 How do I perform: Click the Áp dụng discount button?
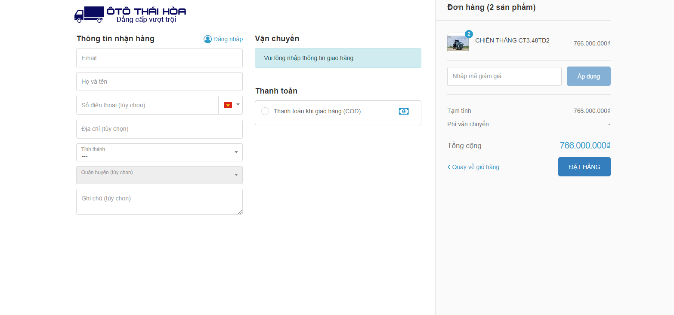[x=588, y=76]
